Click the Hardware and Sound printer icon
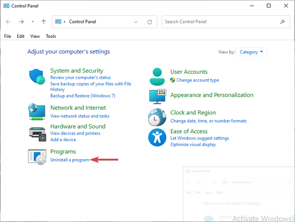The width and height of the screenshot is (295, 222). (x=37, y=132)
